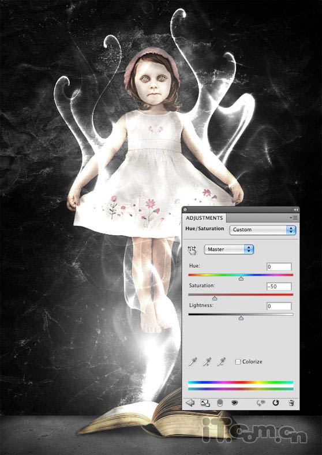The image size is (322, 455).
Task: Click the Hue/Saturation title text
Action: click(205, 229)
